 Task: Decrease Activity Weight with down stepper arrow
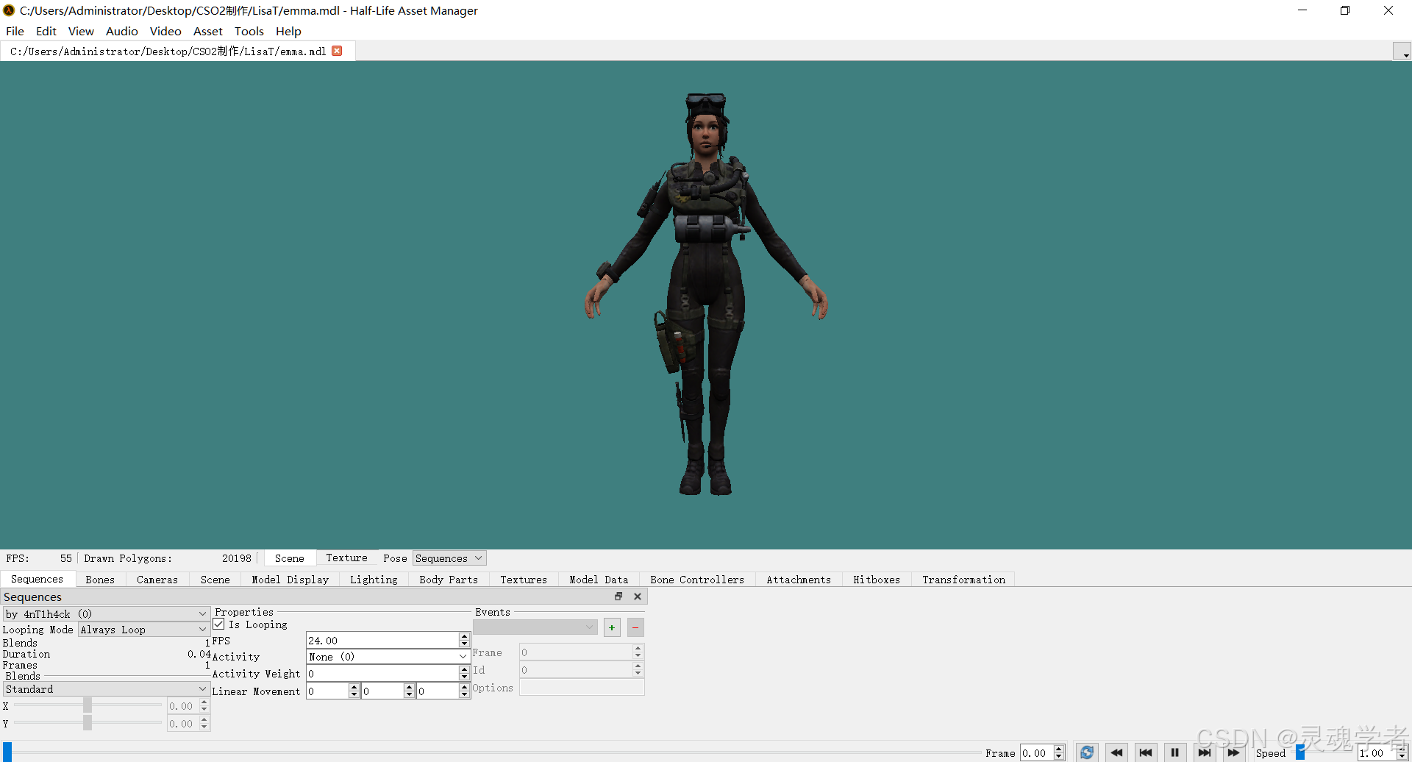(464, 678)
